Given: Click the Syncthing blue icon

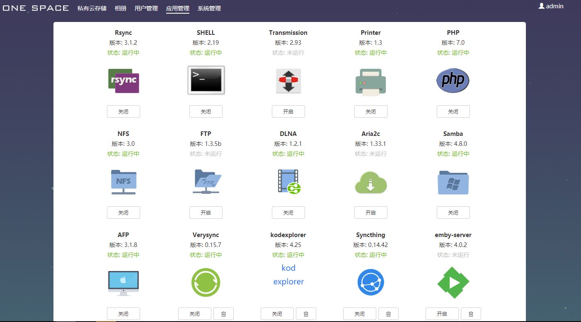Looking at the screenshot, I should tap(371, 283).
